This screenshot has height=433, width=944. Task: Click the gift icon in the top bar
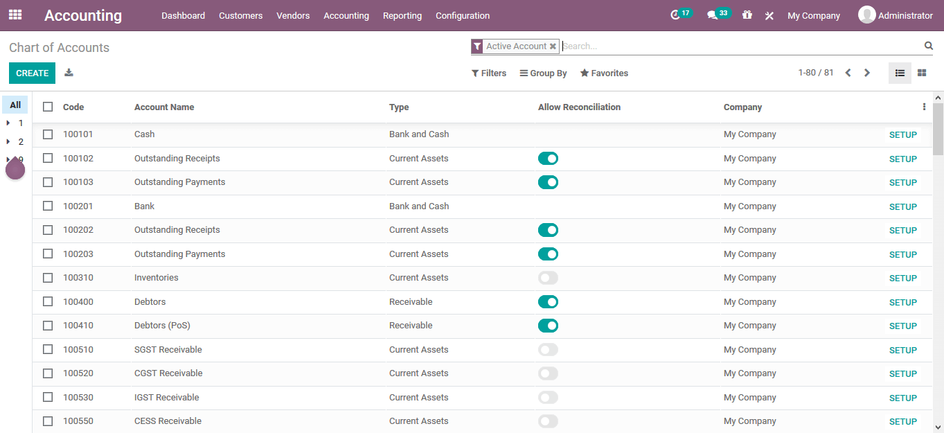pos(747,15)
